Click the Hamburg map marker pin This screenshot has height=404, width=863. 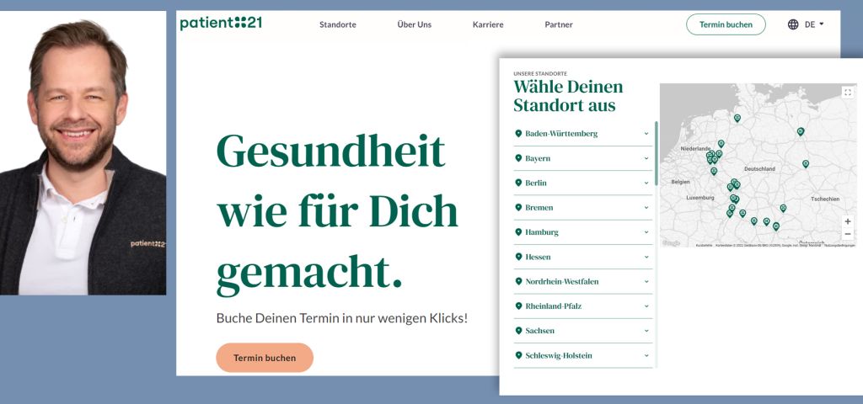coord(737,118)
